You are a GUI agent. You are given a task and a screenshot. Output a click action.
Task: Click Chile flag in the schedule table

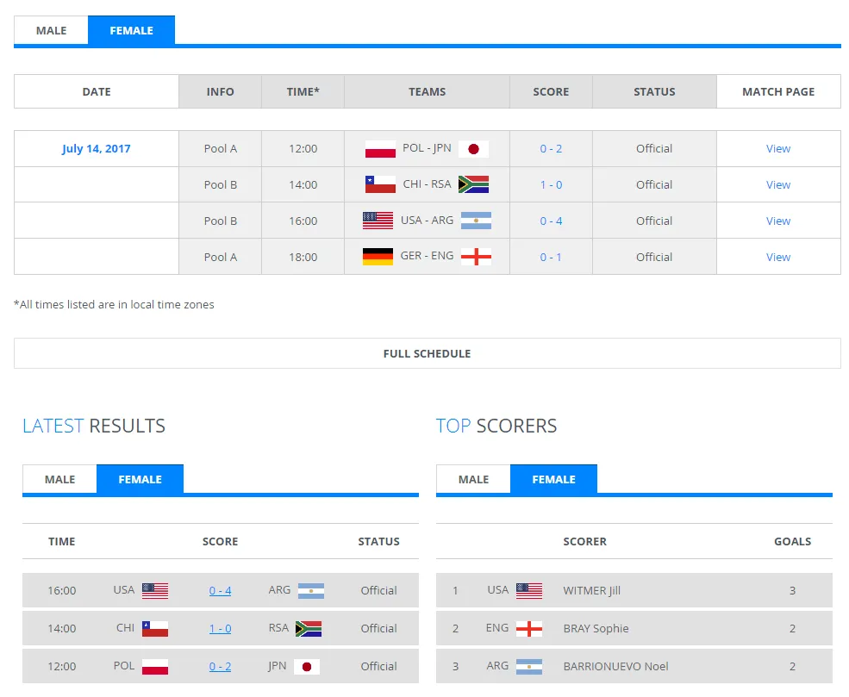380,184
